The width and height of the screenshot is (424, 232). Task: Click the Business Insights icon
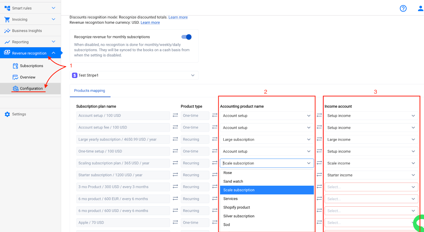pyautogui.click(x=7, y=31)
